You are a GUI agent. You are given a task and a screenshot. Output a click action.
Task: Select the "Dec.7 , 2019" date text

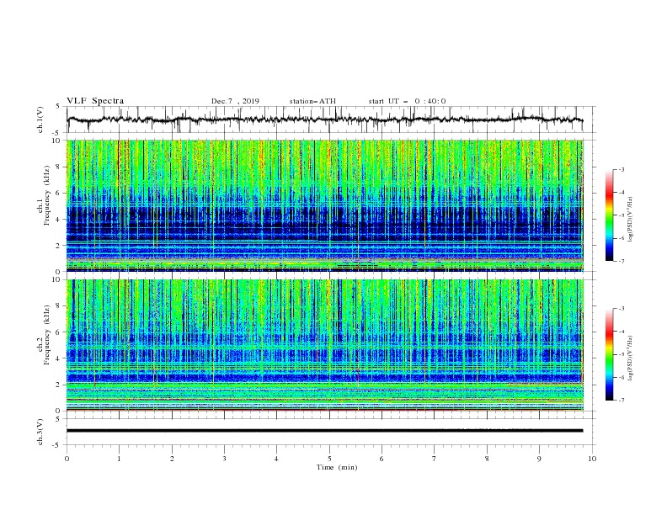click(x=235, y=101)
